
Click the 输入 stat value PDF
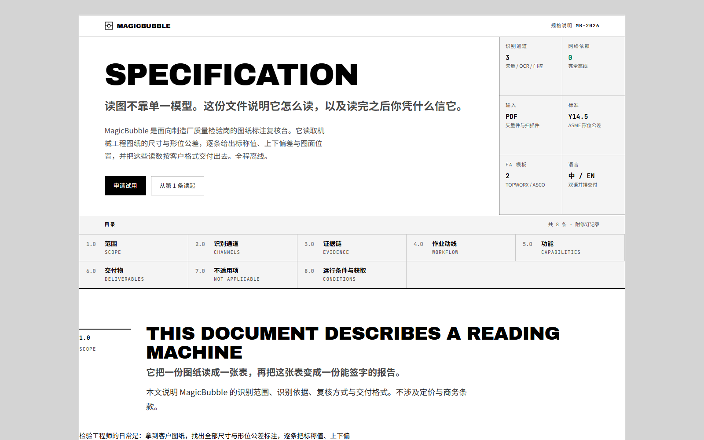(511, 117)
